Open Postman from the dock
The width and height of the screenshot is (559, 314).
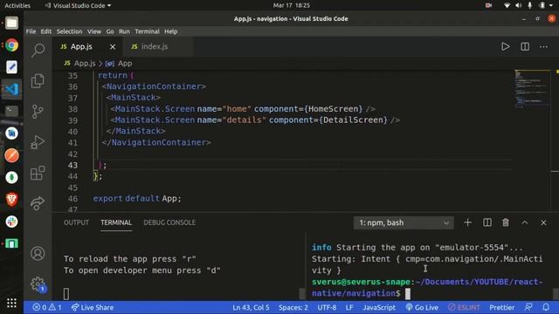pyautogui.click(x=11, y=155)
